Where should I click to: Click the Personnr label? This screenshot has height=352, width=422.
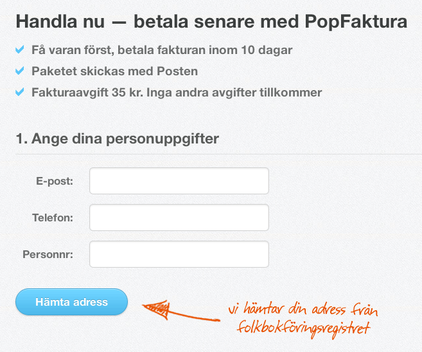click(x=48, y=254)
